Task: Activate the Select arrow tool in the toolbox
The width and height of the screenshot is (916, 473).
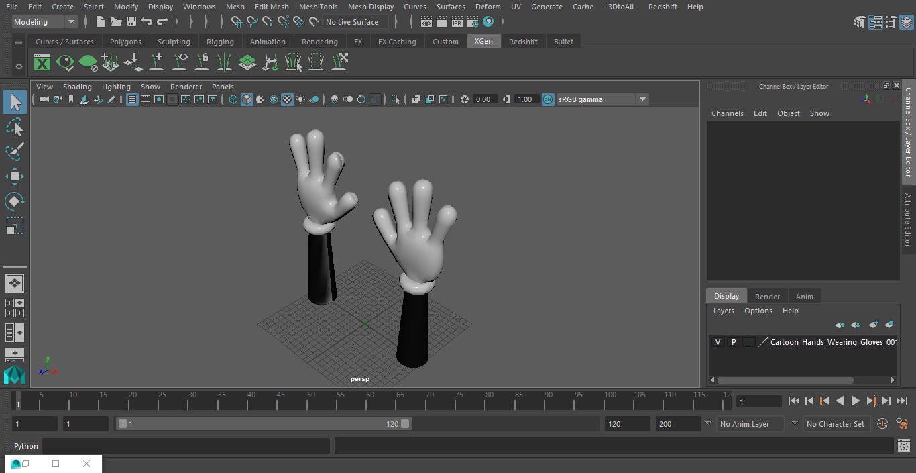Action: (15, 102)
